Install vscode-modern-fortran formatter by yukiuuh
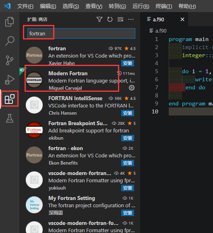The height and width of the screenshot is (233, 213). tap(128, 188)
